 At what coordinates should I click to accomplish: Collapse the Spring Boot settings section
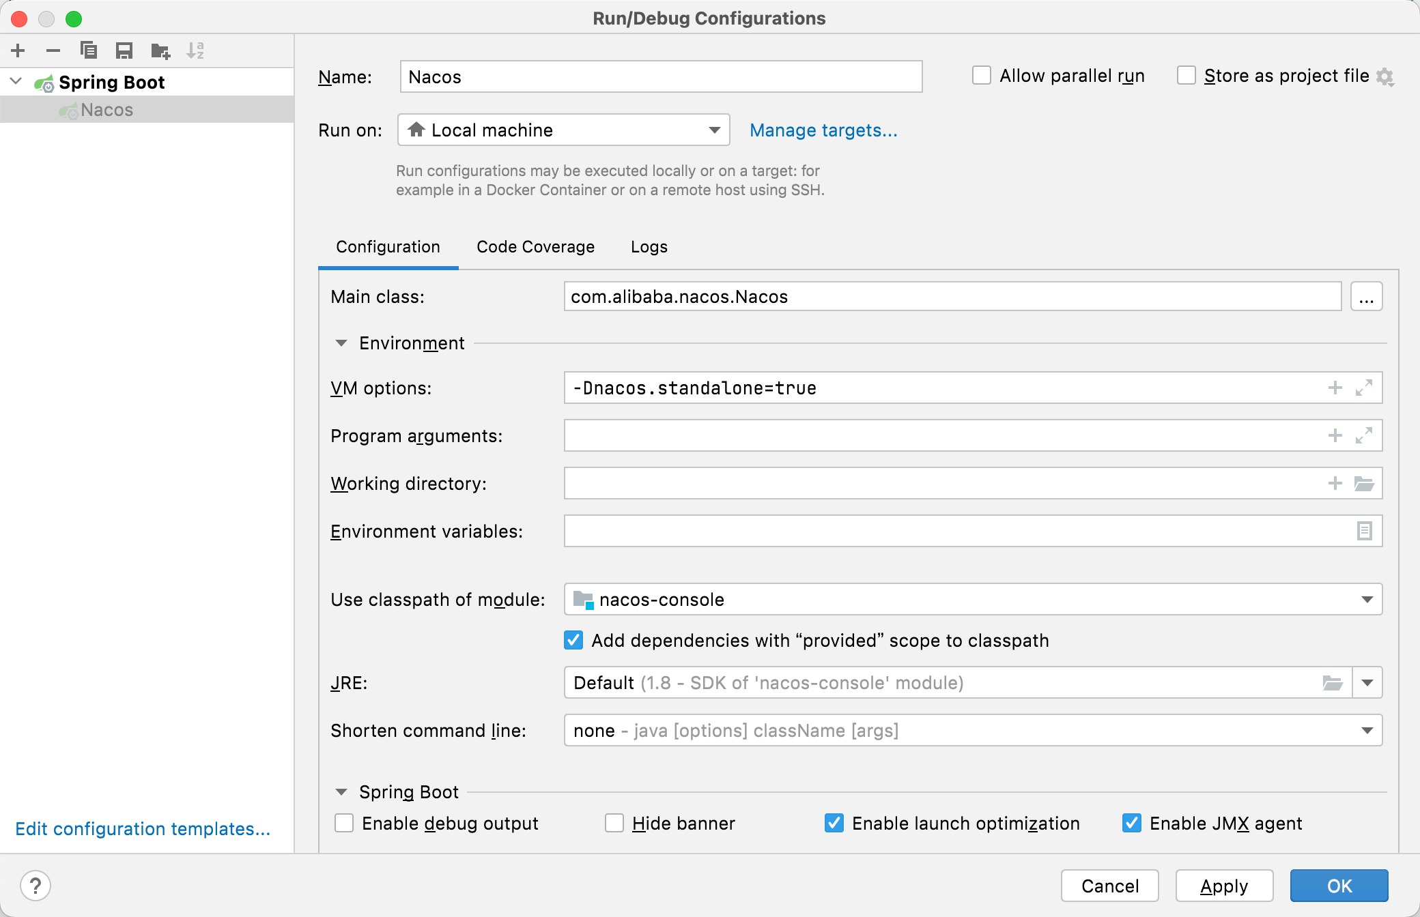tap(341, 792)
